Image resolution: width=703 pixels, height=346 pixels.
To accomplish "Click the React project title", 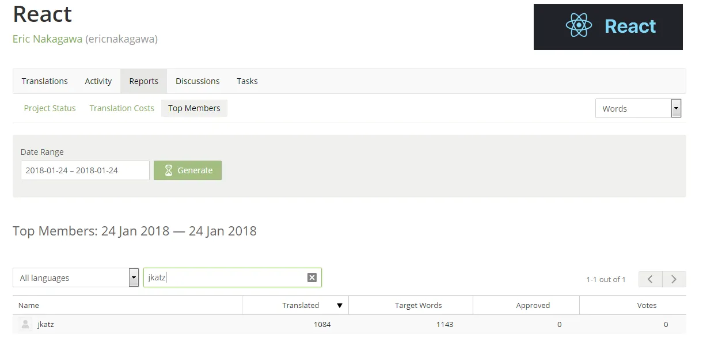I will tap(42, 13).
